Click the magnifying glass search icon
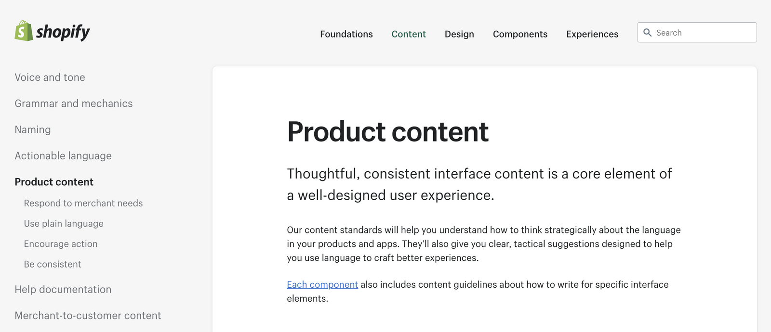 coord(648,32)
